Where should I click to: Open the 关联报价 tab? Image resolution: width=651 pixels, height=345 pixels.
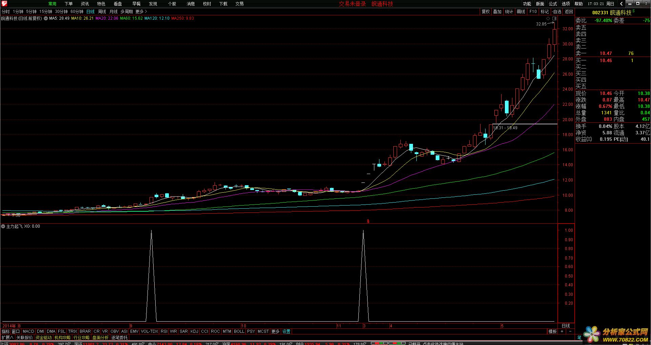25,338
